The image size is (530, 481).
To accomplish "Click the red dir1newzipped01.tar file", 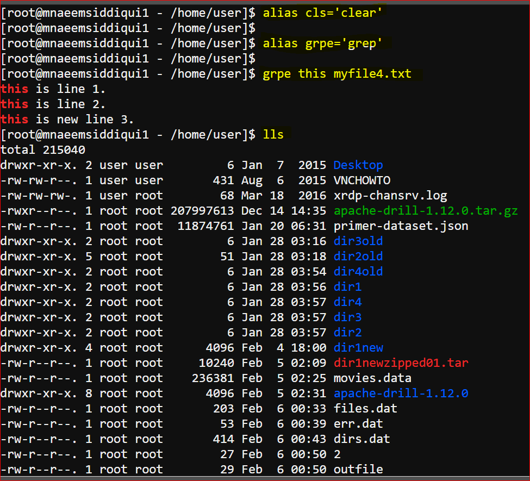I will coord(401,363).
